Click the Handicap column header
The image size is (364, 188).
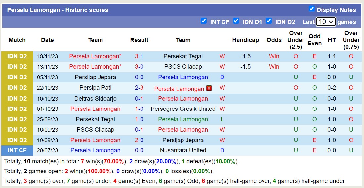tap(245, 40)
